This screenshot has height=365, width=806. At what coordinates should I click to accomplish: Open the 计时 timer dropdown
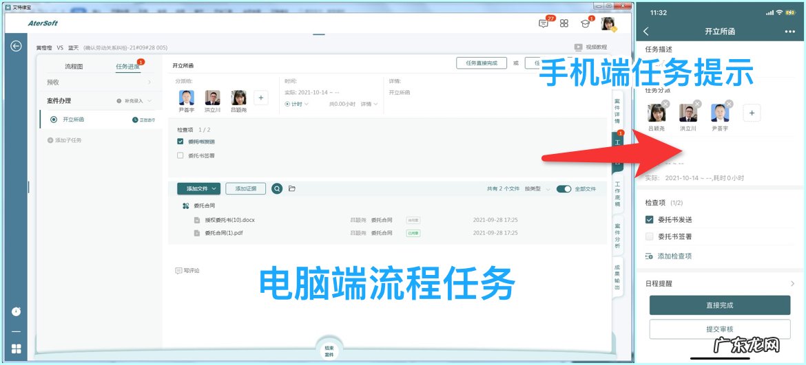point(297,104)
